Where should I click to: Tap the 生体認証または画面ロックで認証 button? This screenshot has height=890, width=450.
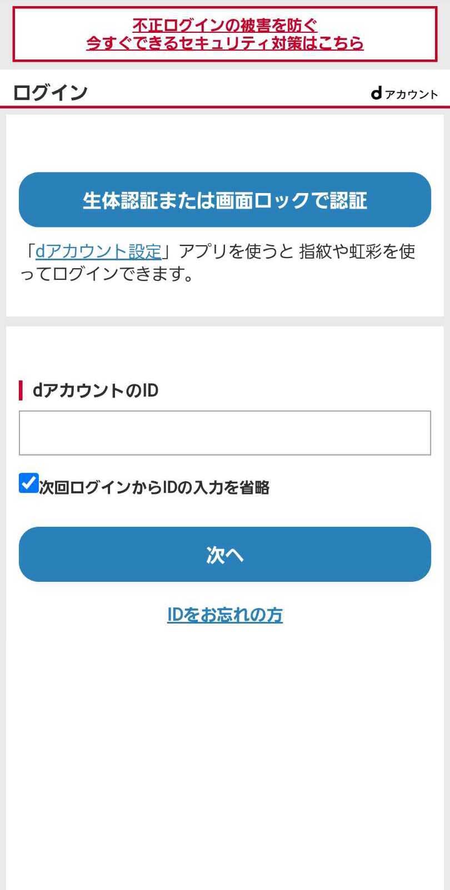(224, 200)
